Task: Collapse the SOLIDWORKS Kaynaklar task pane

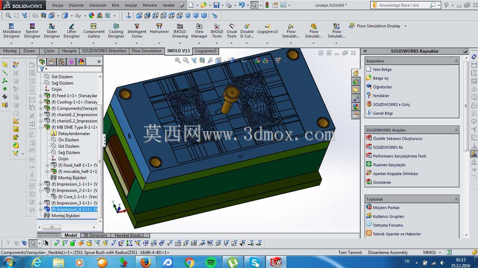Action: pyautogui.click(x=365, y=51)
